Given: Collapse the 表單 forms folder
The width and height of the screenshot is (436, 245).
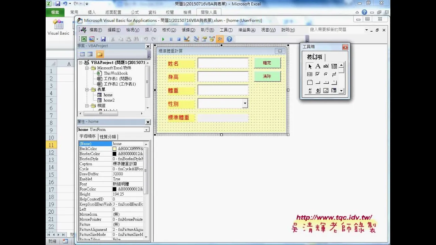Looking at the screenshot, I should click(87, 89).
